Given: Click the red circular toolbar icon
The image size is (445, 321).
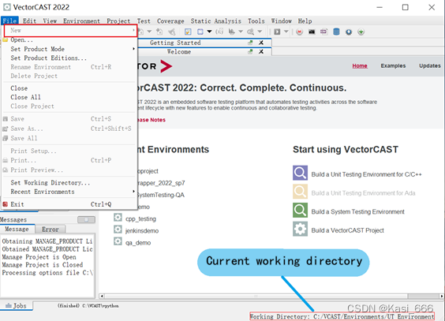Looking at the screenshot, I should click(x=299, y=32).
